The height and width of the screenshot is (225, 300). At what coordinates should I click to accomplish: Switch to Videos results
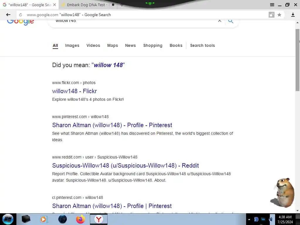93,45
